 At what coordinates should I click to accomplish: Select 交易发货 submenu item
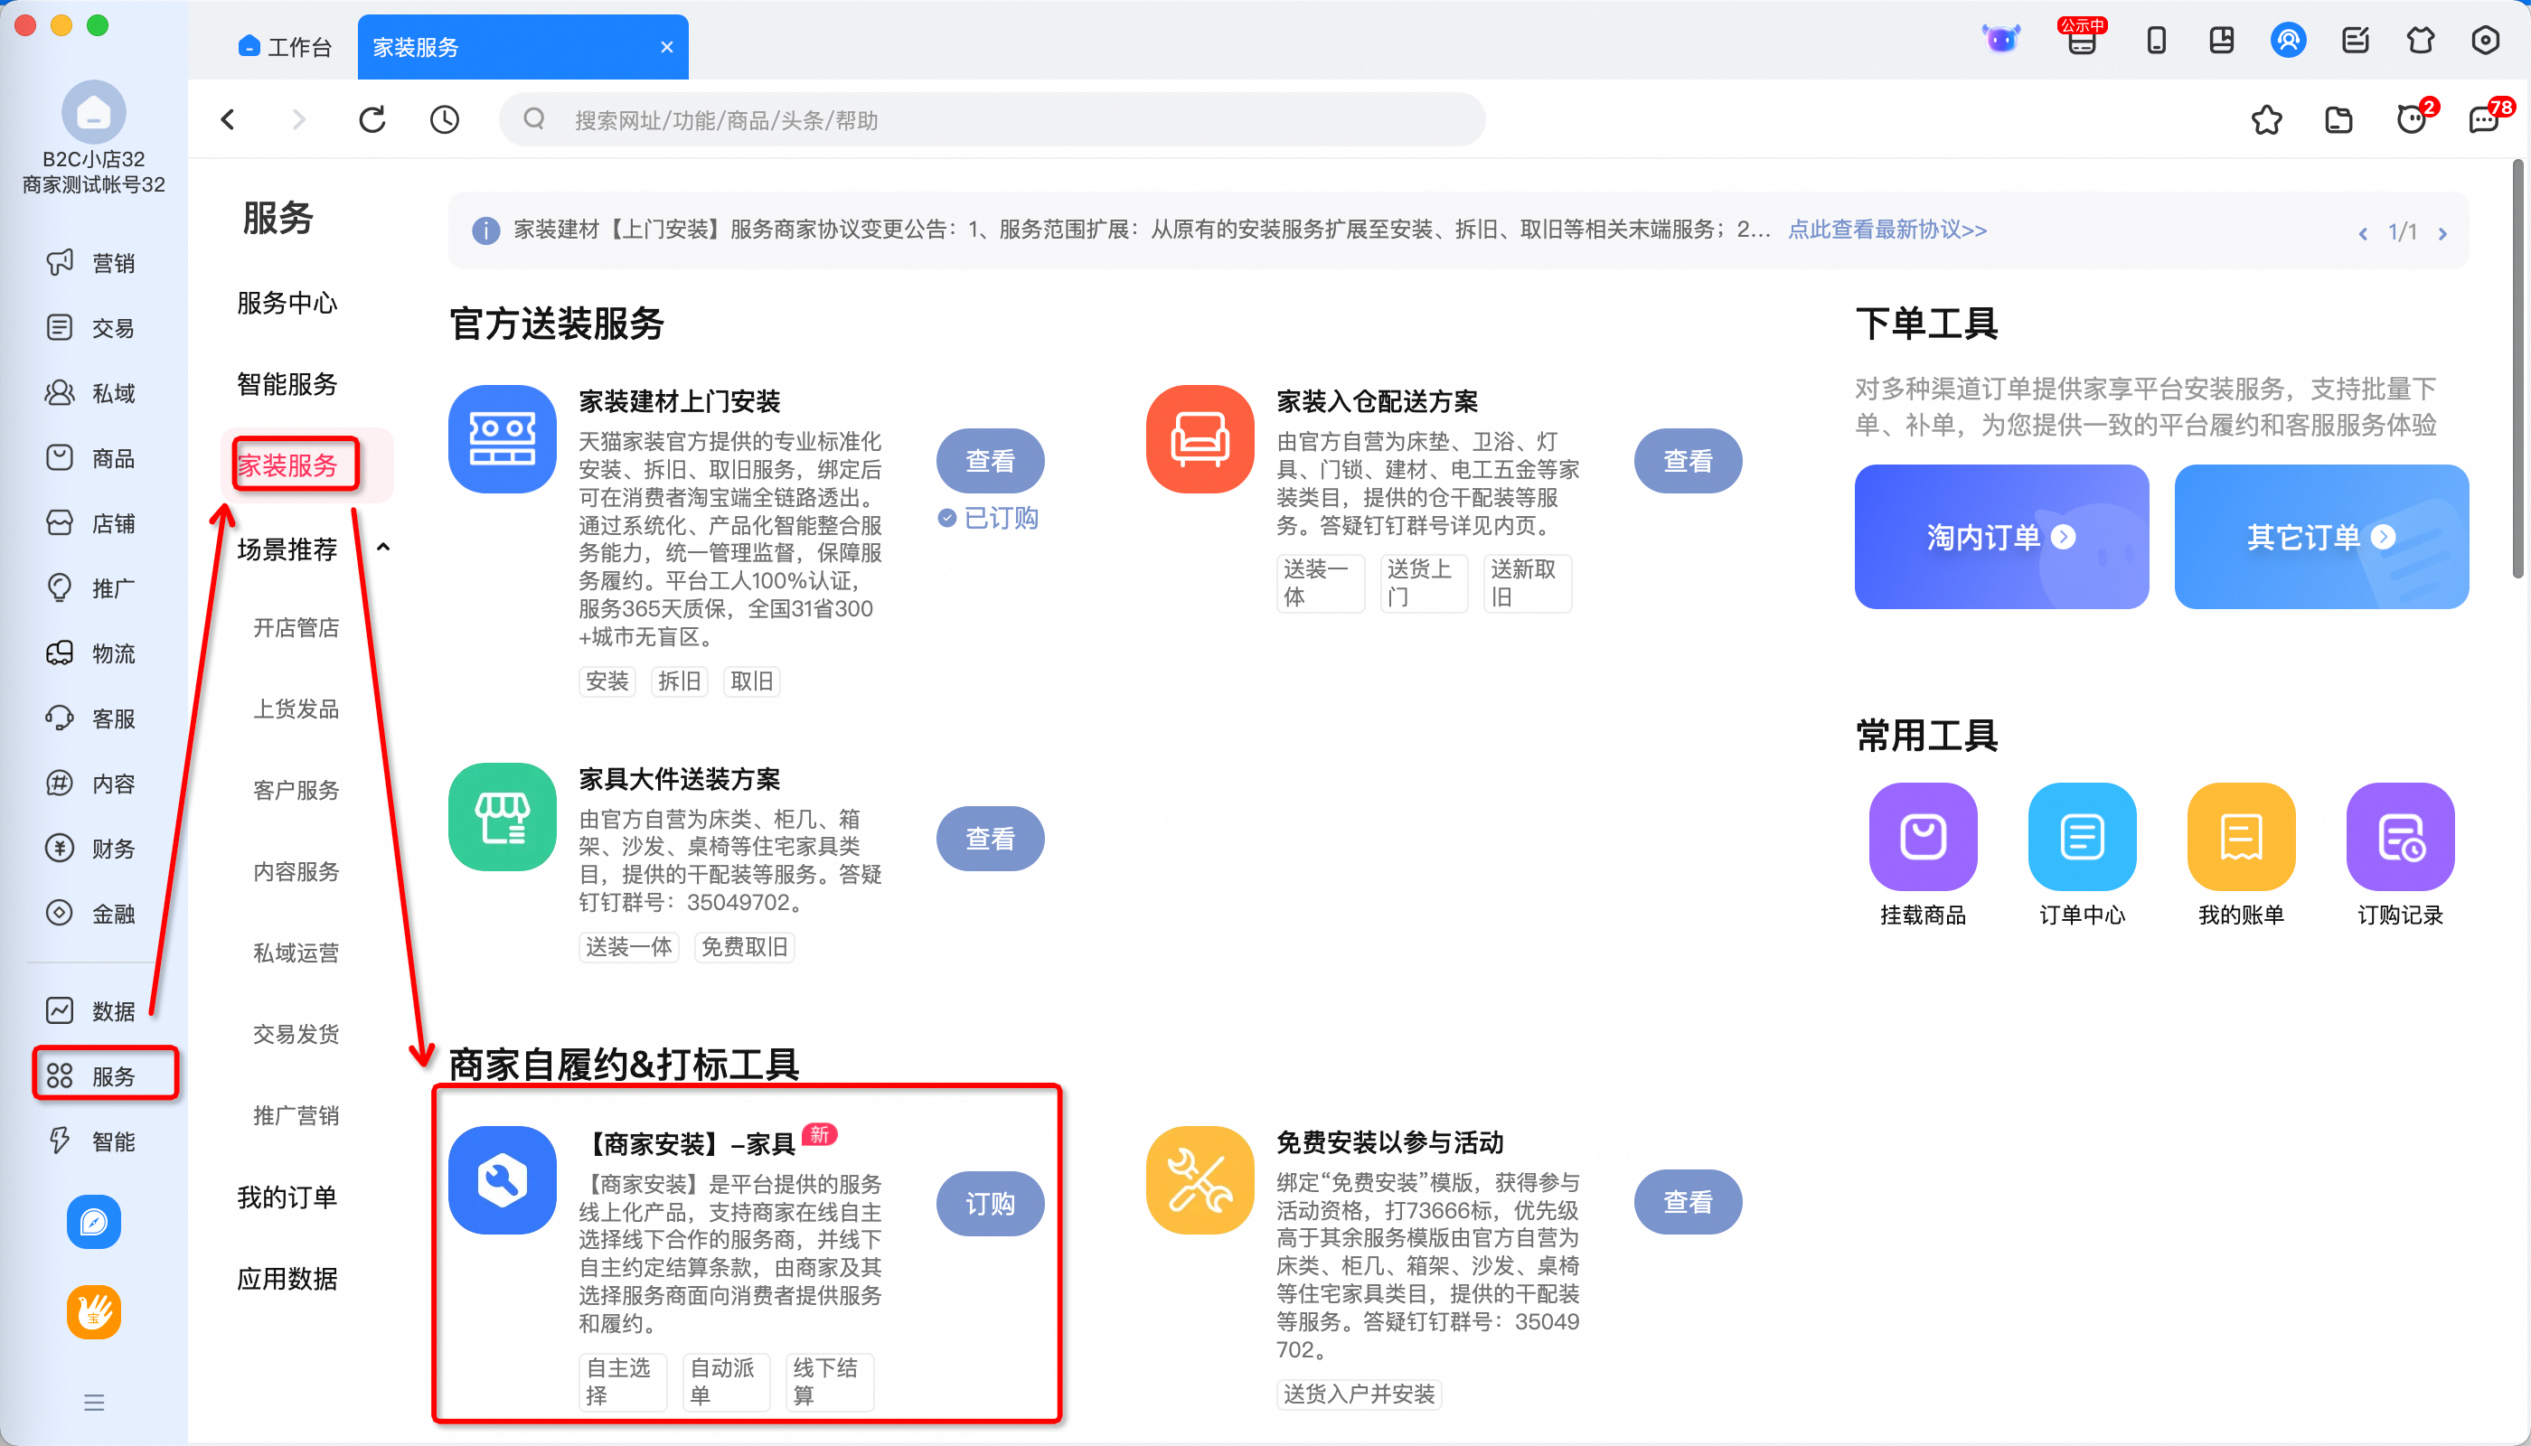pos(296,1034)
